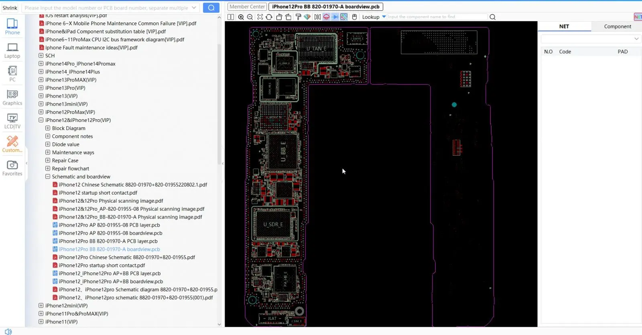Toggle the red highlighted toolbar icon
The image size is (642, 335).
[326, 17]
